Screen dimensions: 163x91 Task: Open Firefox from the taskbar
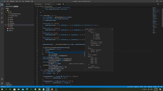tap(52, 89)
